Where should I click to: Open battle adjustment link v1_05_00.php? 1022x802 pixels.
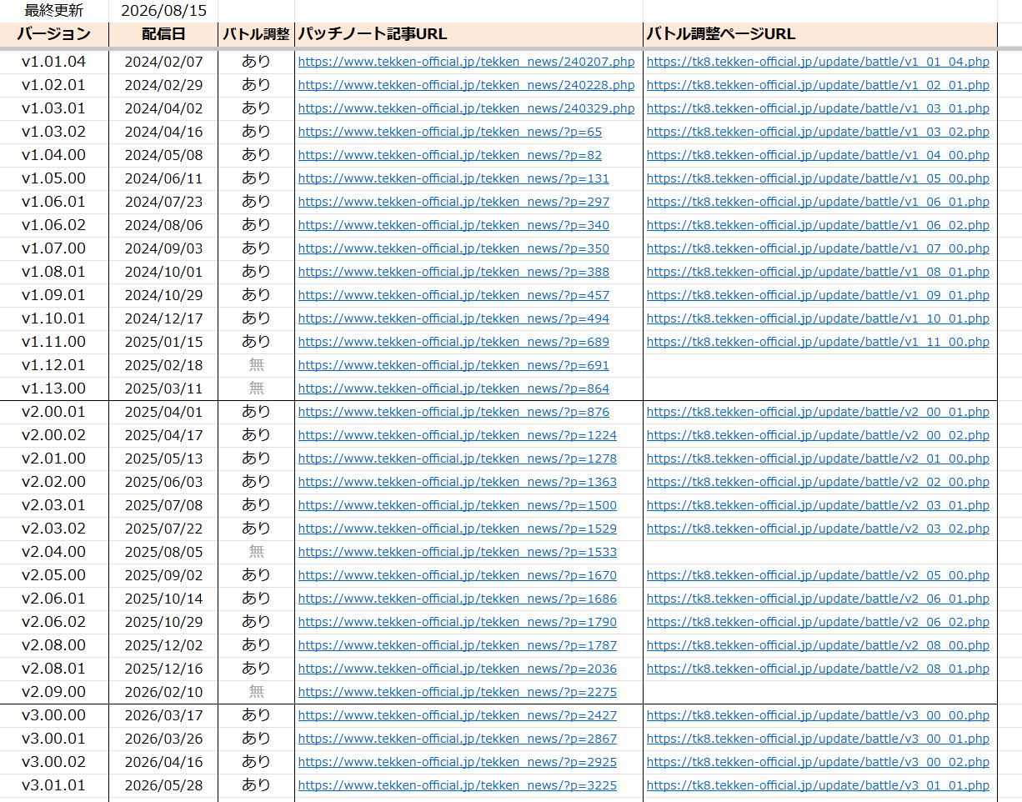pyautogui.click(x=818, y=178)
